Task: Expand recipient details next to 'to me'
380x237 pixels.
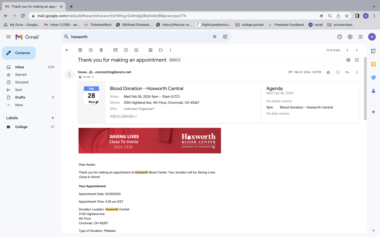Action: [93, 77]
